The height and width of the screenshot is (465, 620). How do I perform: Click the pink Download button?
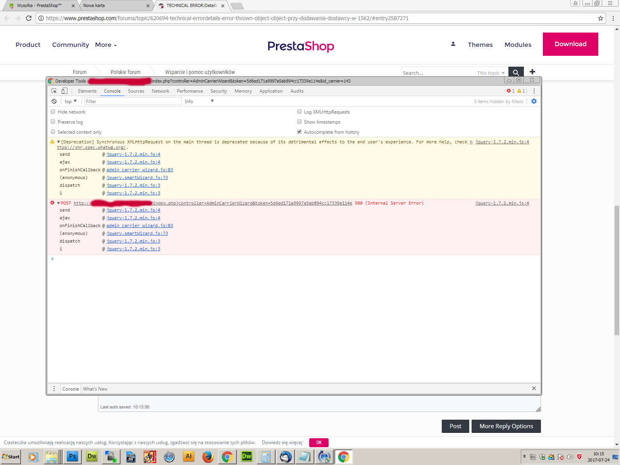[x=570, y=44]
